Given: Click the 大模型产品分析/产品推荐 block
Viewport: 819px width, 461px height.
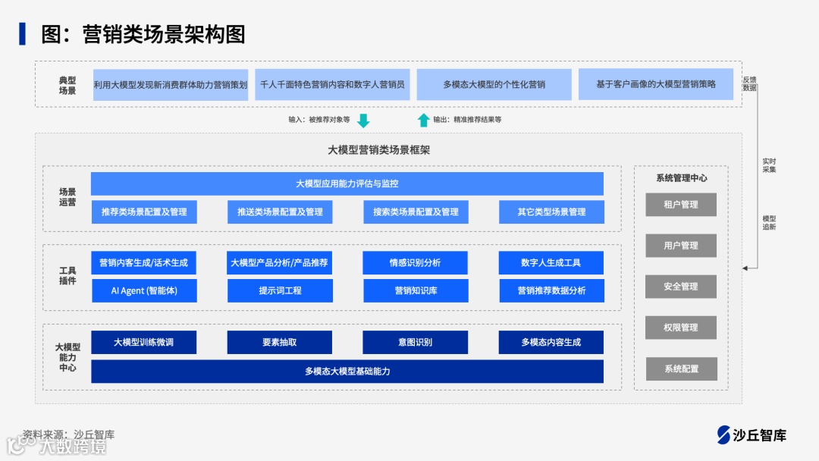Looking at the screenshot, I should tap(279, 262).
